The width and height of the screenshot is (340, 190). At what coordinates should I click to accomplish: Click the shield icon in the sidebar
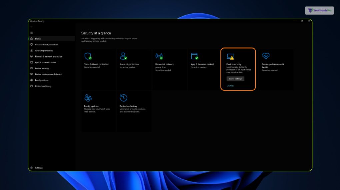(32, 44)
